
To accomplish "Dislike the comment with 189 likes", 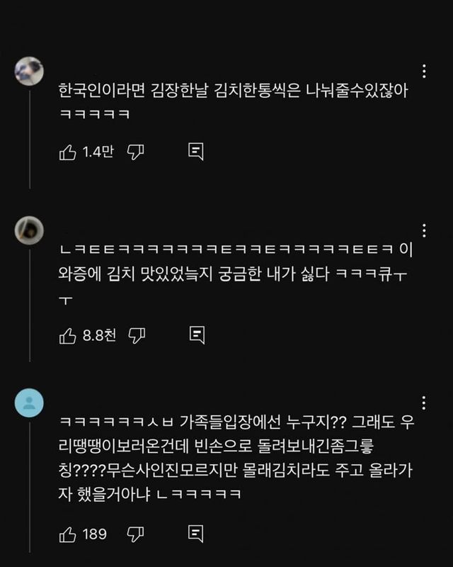I will (x=135, y=533).
